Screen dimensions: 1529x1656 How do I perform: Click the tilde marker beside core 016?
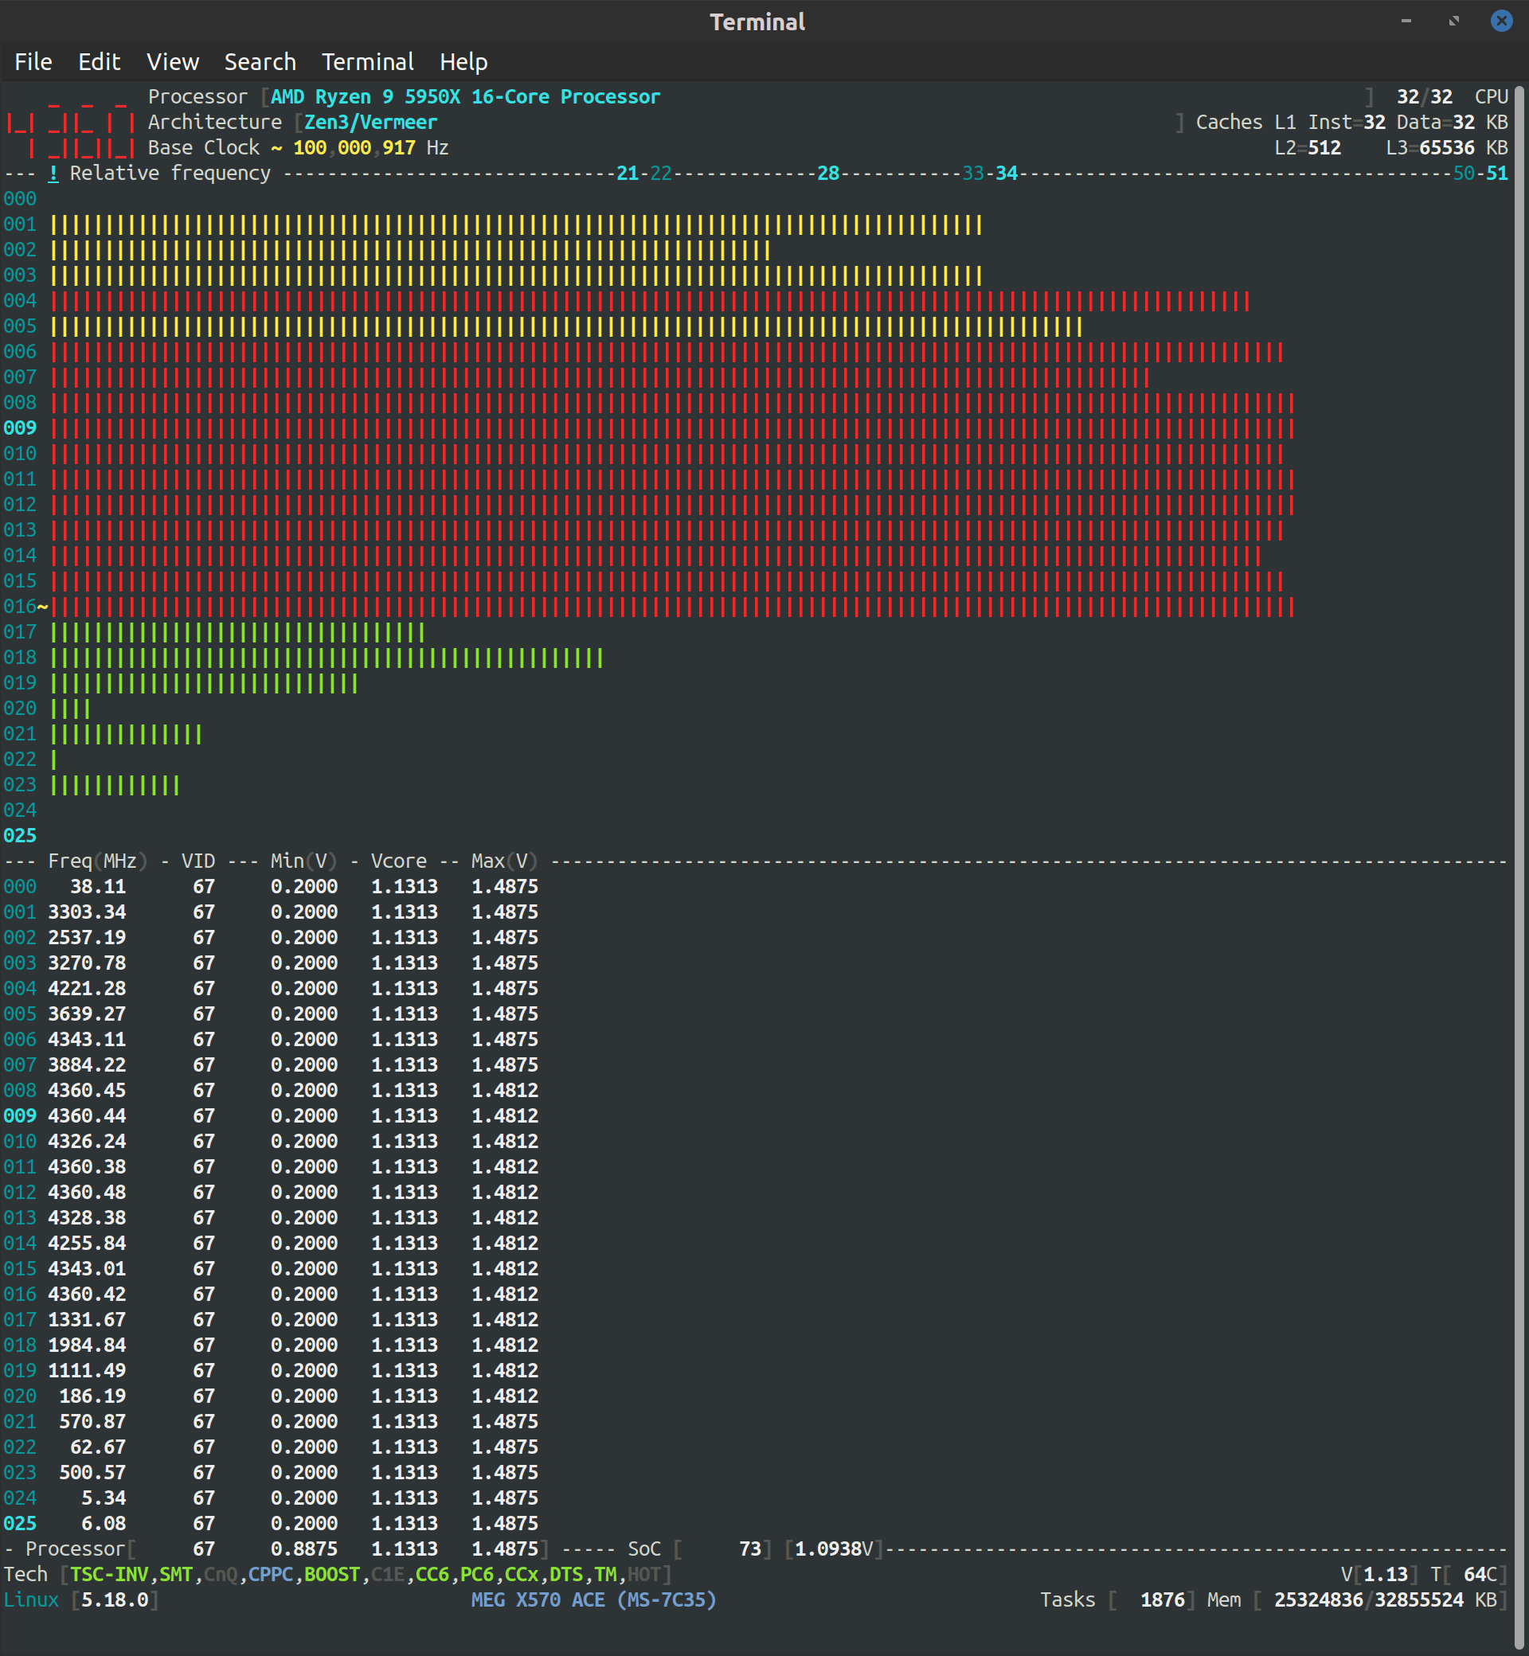(42, 607)
